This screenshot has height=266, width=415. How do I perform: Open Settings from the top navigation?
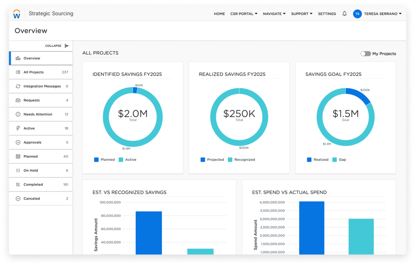[327, 14]
